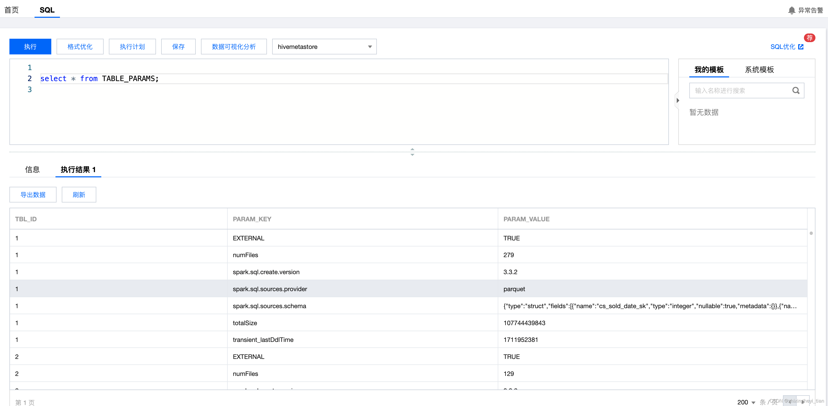The height and width of the screenshot is (406, 828).
Task: Click the 刷新 button
Action: point(79,195)
